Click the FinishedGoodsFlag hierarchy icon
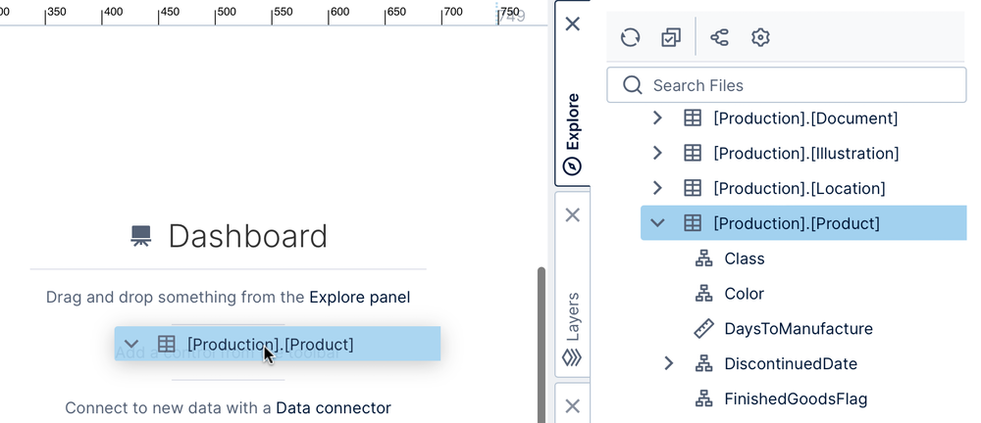This screenshot has height=423, width=981. [703, 399]
